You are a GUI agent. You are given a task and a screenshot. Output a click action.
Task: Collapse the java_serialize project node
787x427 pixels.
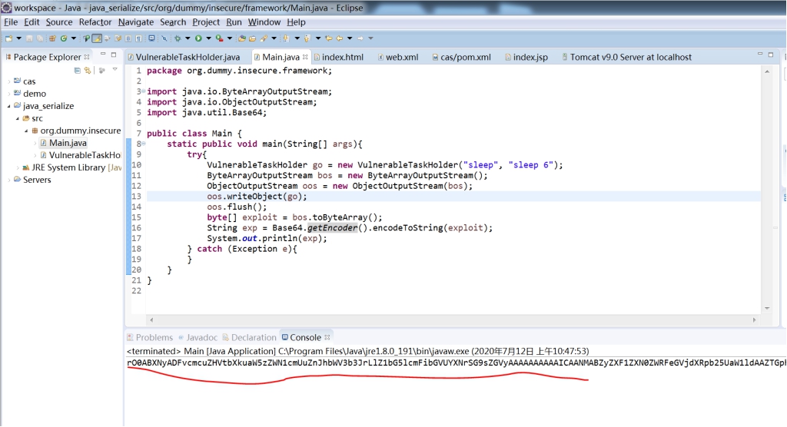(x=8, y=106)
